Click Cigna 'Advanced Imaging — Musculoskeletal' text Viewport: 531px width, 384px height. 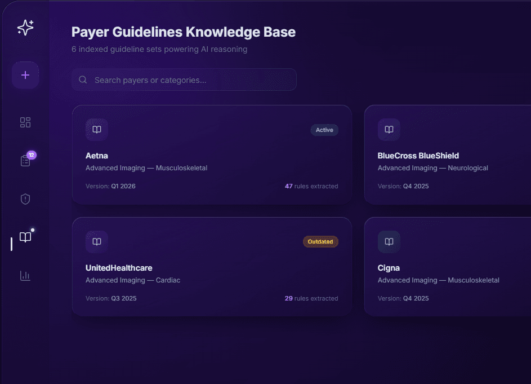(439, 280)
